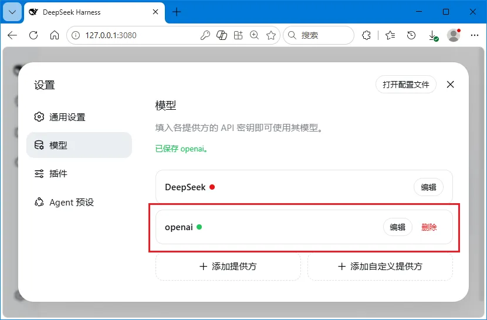Viewport: 487px width, 320px height.
Task: Click the address bar URL 127.0.0.1:3080
Action: pos(111,35)
